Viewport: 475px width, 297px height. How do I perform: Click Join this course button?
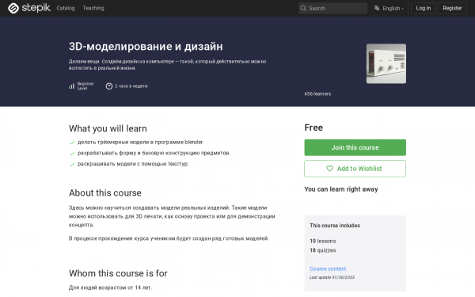(x=355, y=147)
